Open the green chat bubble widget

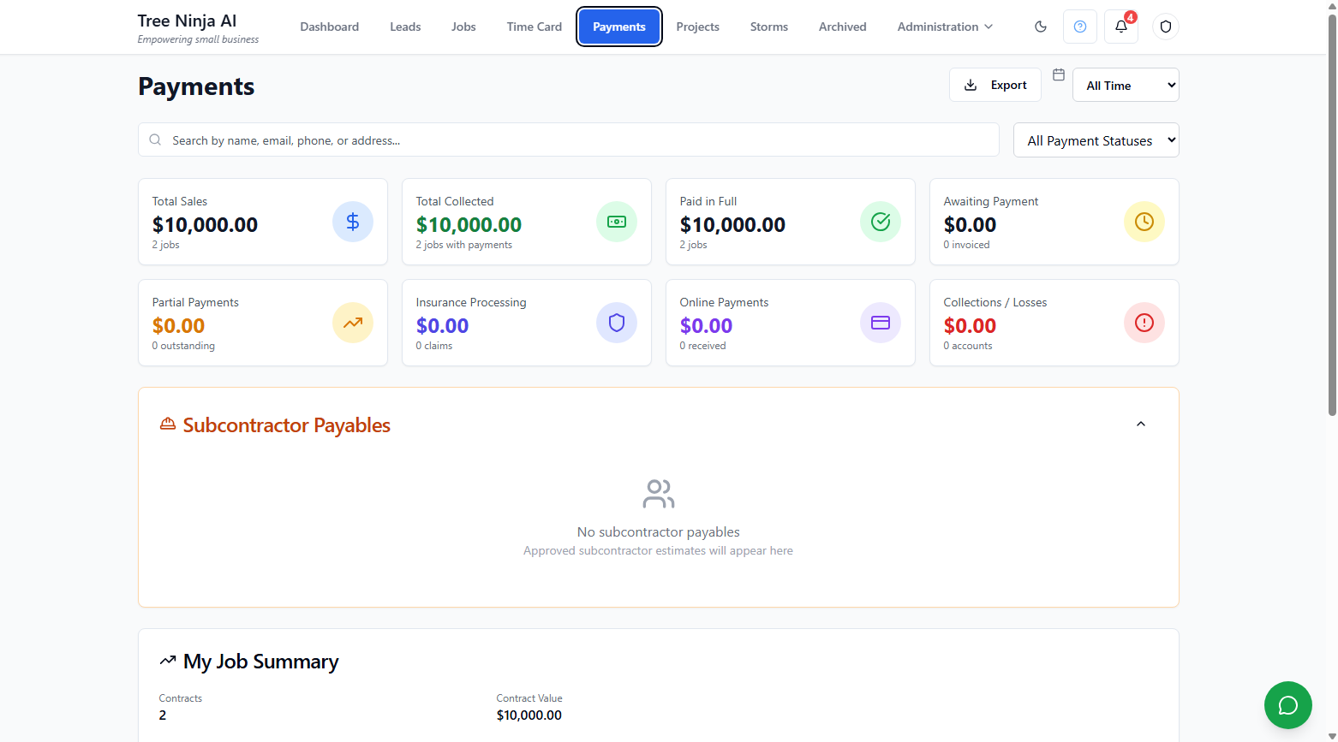1287,705
